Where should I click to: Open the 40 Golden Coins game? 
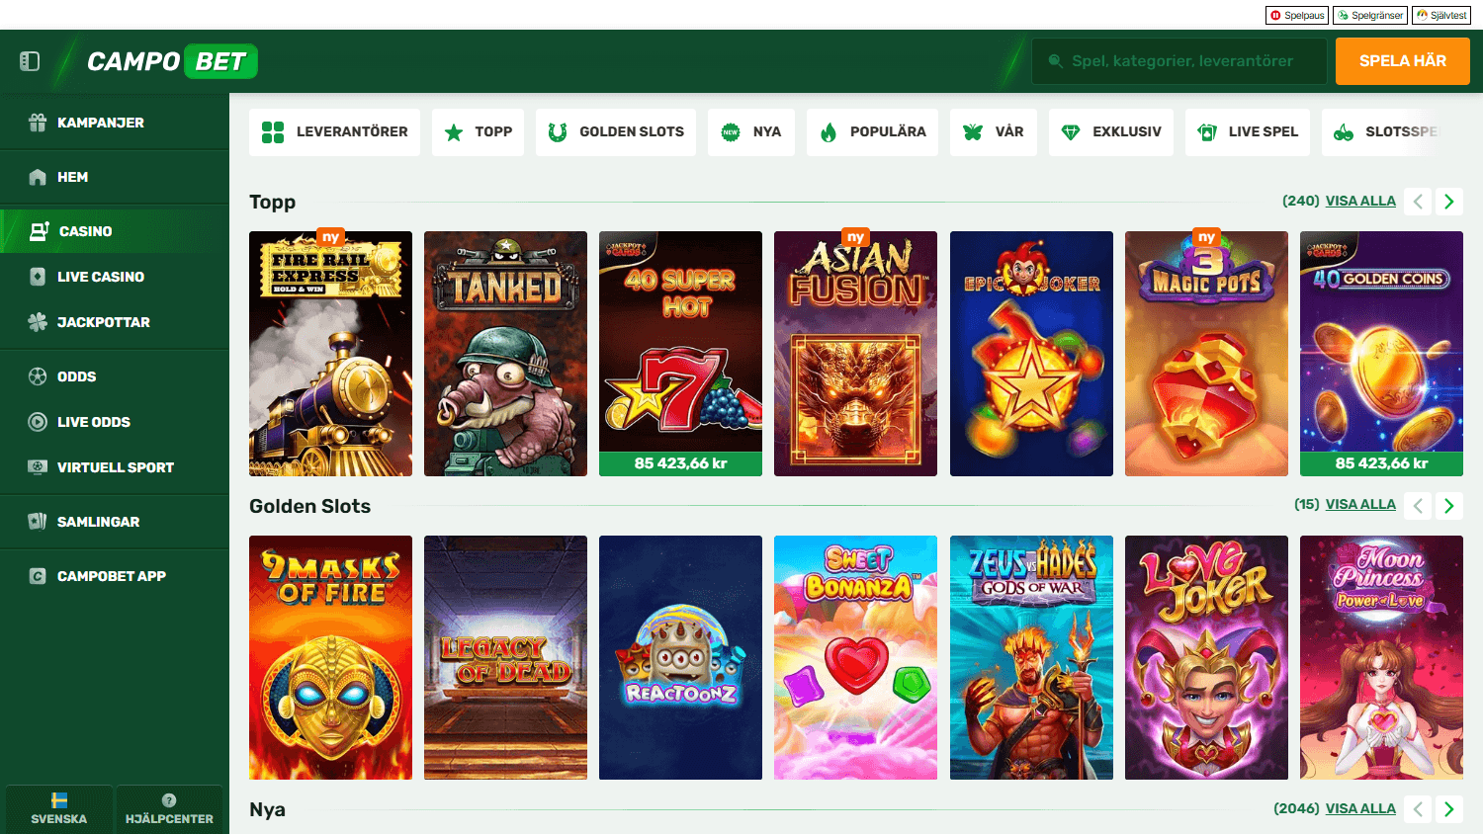click(x=1381, y=354)
